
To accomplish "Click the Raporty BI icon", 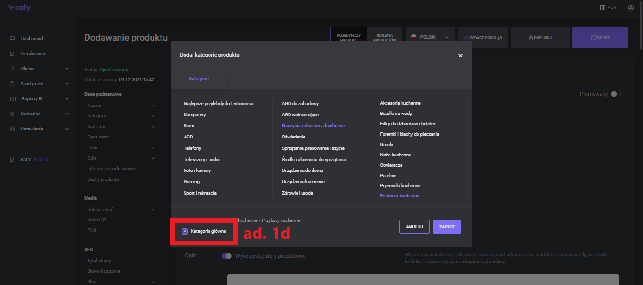I will 13,99.
